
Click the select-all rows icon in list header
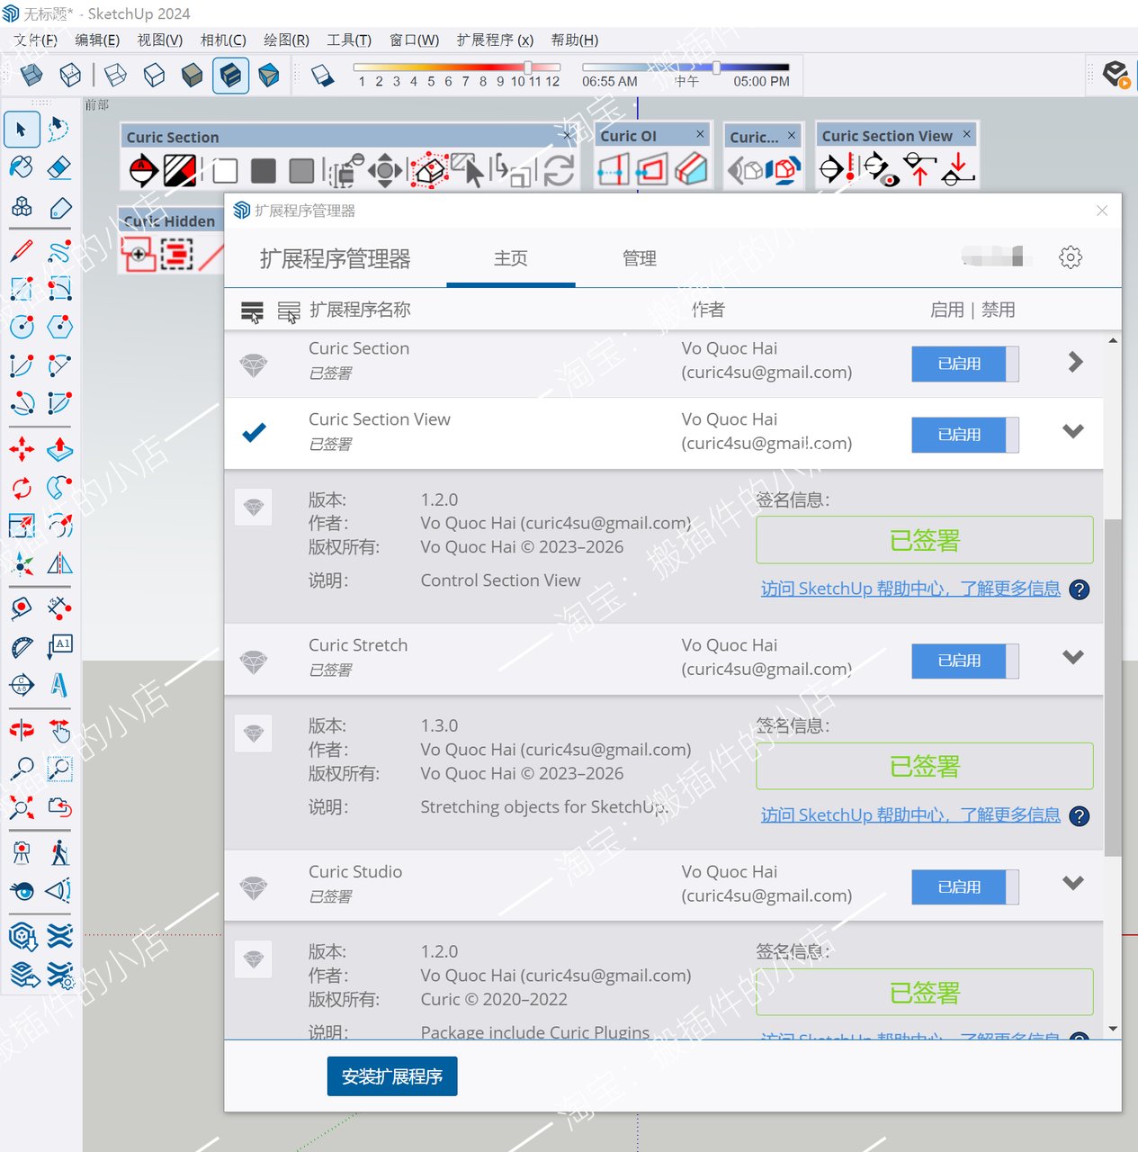tap(253, 311)
